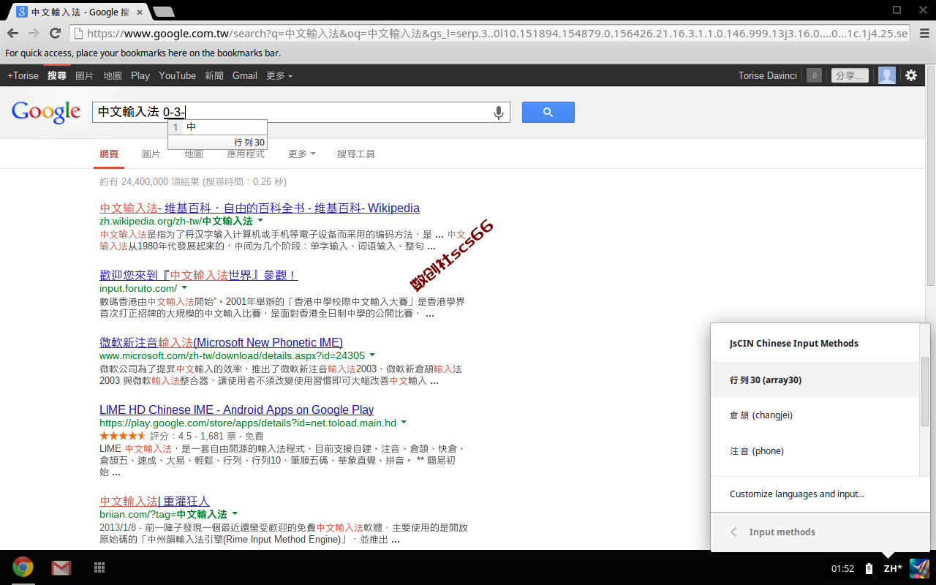Click the voice search microphone icon
Screen dimensions: 936x585
(499, 113)
